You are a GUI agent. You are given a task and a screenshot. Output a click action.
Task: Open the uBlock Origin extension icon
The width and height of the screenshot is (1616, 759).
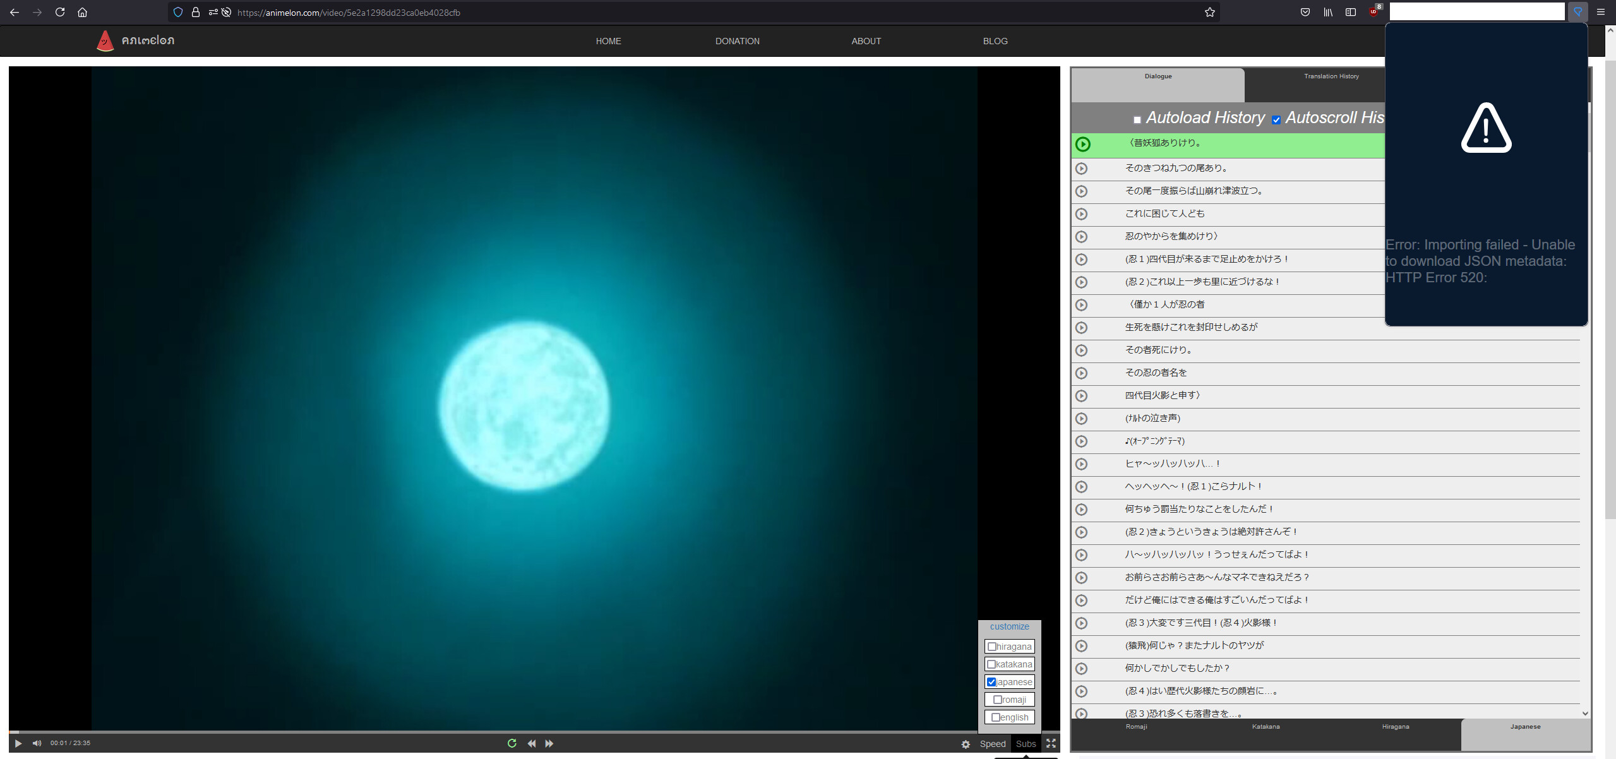pos(1374,11)
